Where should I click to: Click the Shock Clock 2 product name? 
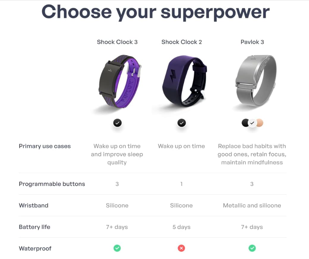pos(182,42)
